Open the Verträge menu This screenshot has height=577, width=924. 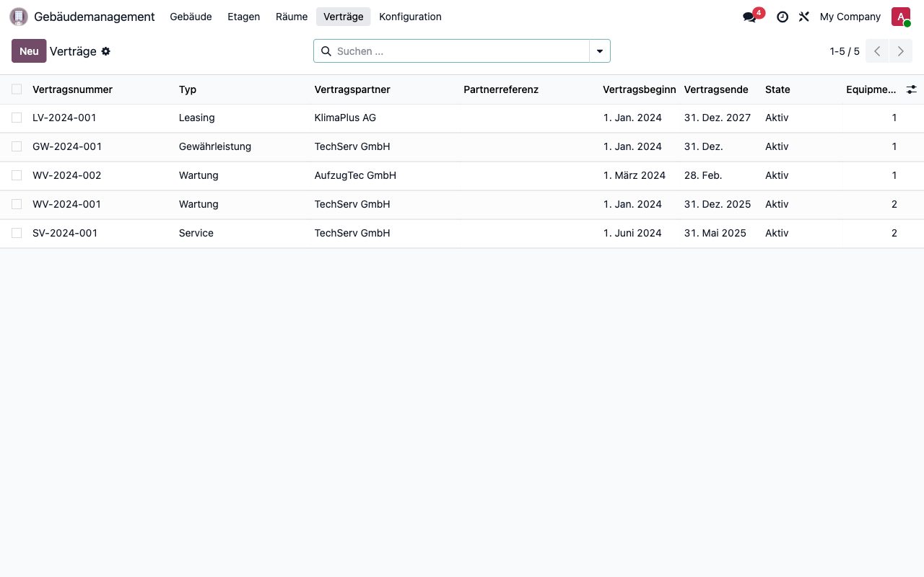(344, 17)
